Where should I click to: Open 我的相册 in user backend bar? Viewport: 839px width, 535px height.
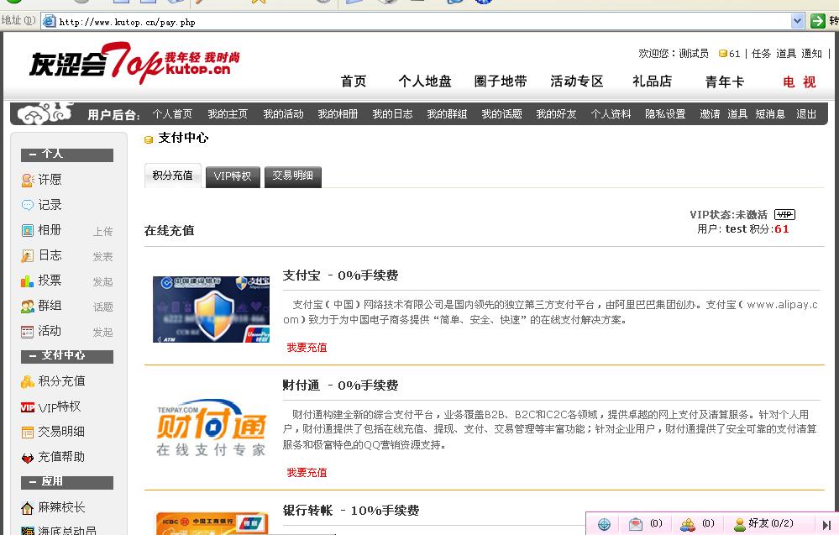tap(338, 114)
